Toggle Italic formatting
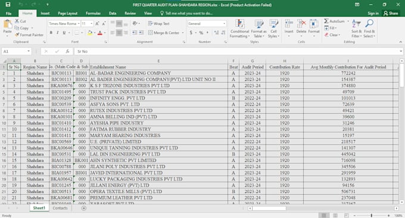 coord(57,33)
